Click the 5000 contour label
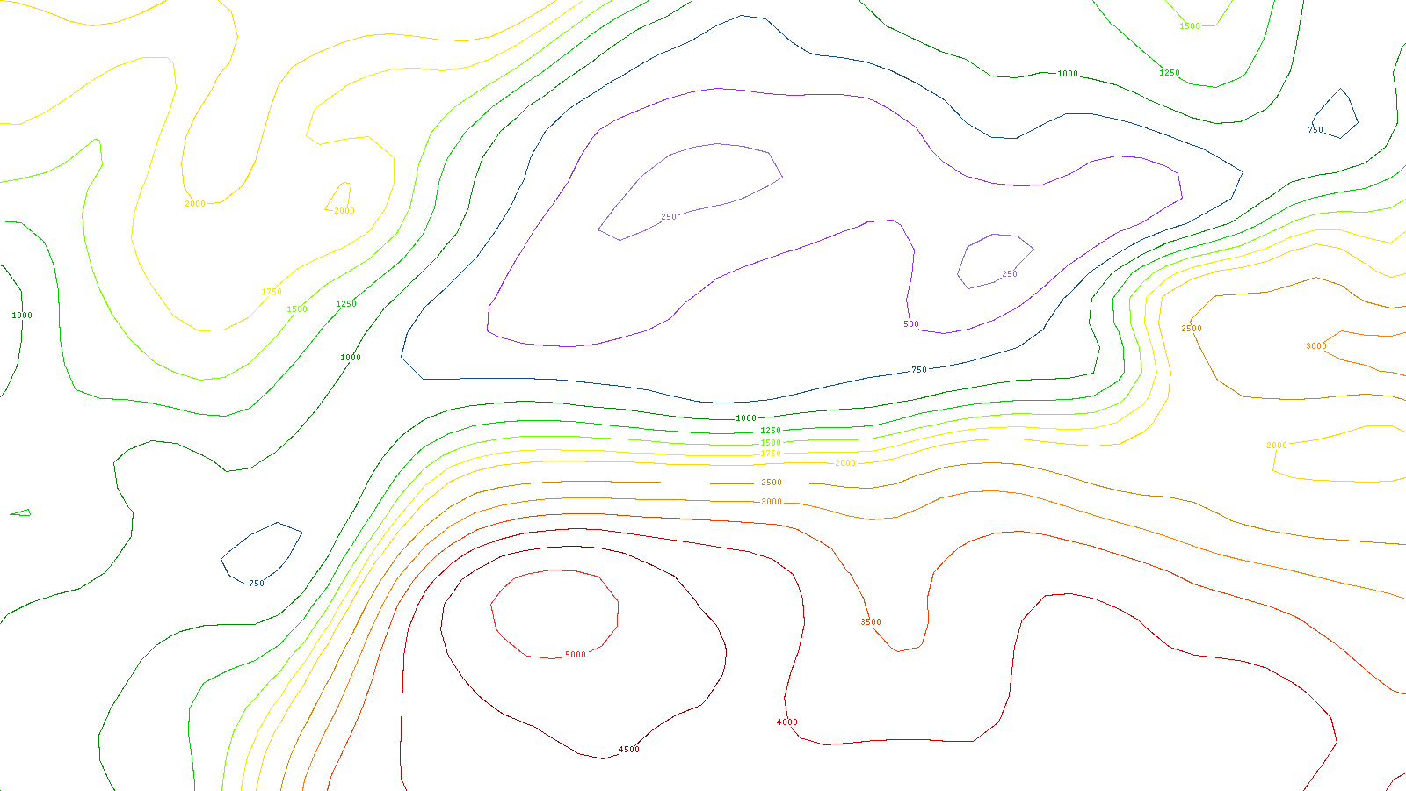1406x791 pixels. pos(576,655)
